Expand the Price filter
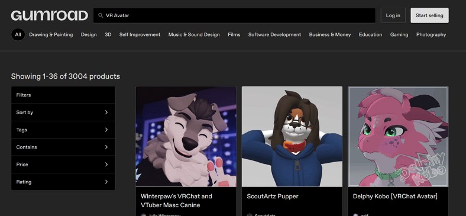 63,165
